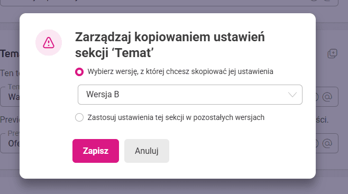This screenshot has width=348, height=194.
Task: Open the 'Wersja B' version dropdown
Action: (x=190, y=95)
